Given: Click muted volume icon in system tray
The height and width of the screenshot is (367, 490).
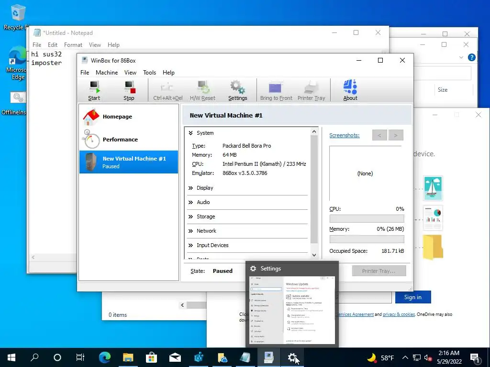Looking at the screenshot, I should 428,357.
